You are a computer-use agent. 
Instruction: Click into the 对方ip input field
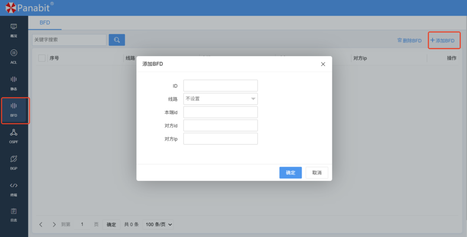tap(221, 139)
